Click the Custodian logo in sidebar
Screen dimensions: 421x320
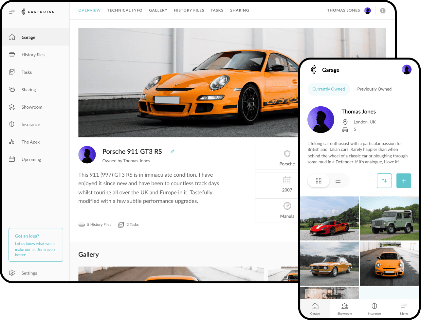click(38, 12)
